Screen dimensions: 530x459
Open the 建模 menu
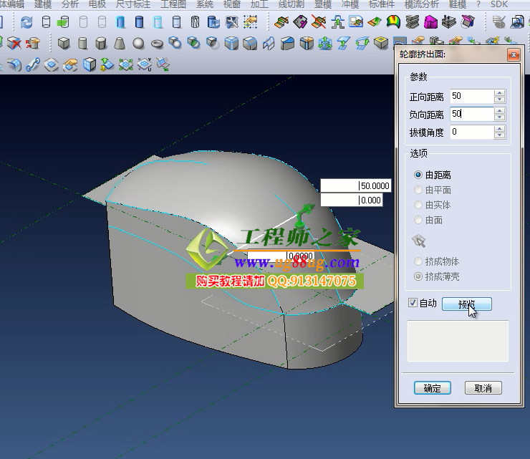coord(44,4)
